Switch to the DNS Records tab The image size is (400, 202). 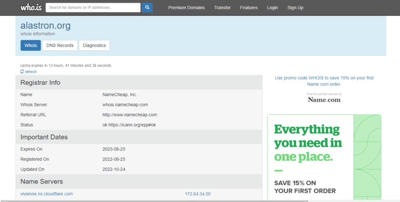coord(60,45)
